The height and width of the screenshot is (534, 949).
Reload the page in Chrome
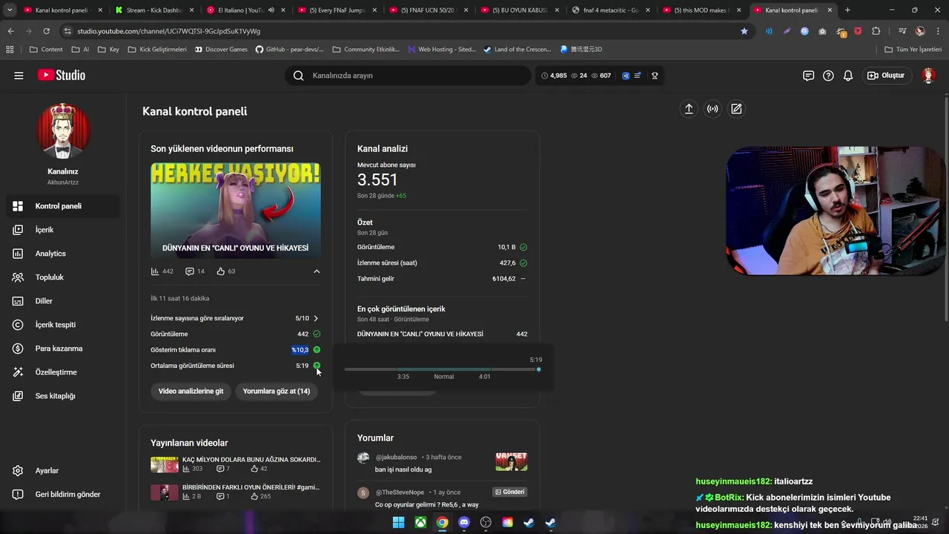pos(46,31)
